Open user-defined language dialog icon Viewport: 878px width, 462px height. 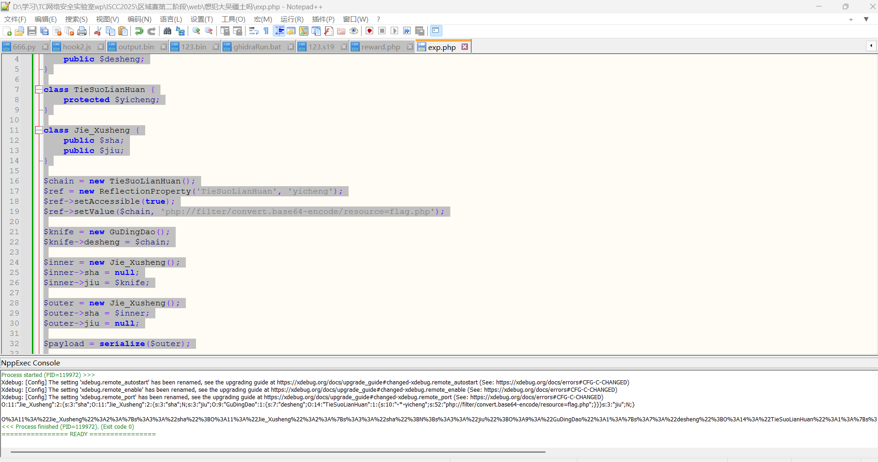pos(291,31)
